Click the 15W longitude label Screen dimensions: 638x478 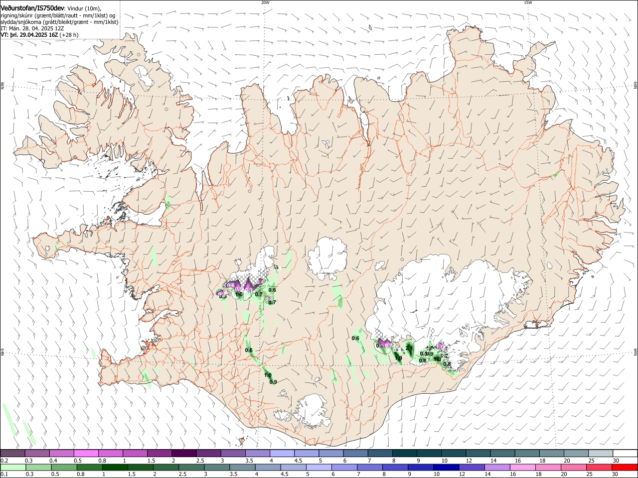pos(528,2)
